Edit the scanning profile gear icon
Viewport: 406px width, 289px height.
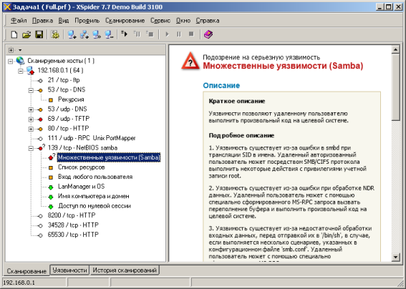point(55,34)
